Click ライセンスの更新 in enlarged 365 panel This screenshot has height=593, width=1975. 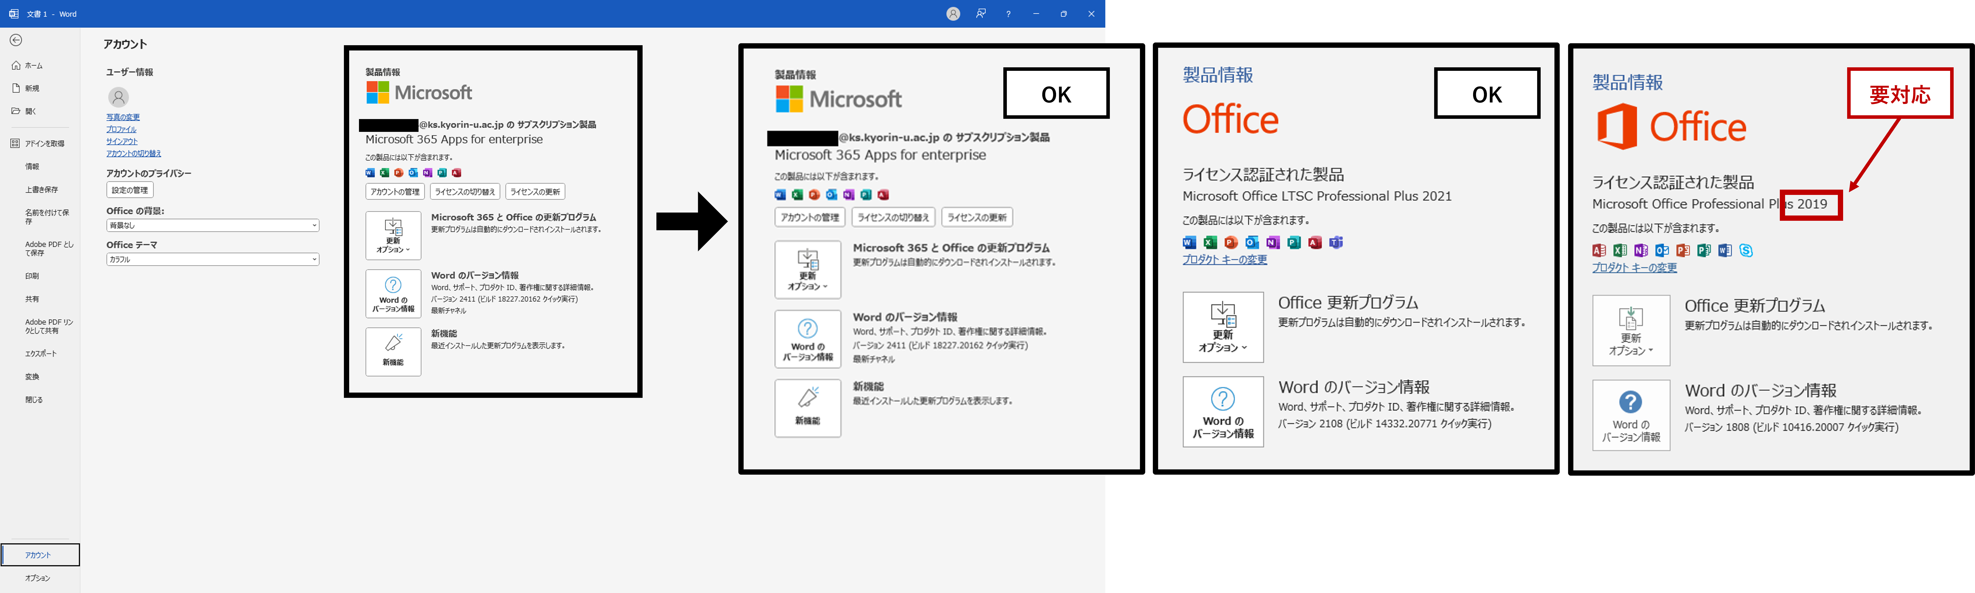pyautogui.click(x=977, y=218)
